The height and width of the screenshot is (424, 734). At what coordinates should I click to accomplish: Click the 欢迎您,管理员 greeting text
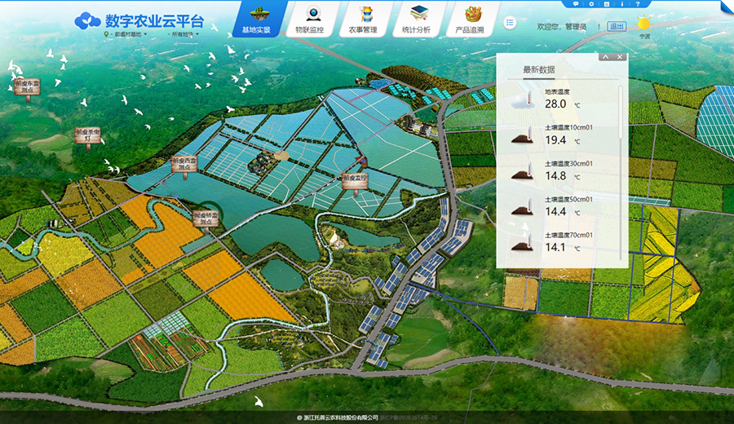point(562,27)
